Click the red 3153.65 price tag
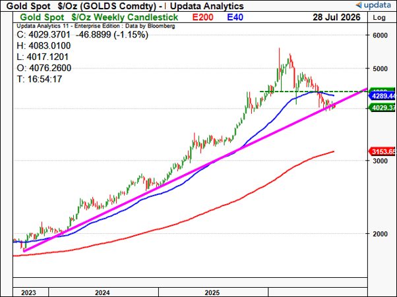Screen dimensions: 397x297 (382, 151)
